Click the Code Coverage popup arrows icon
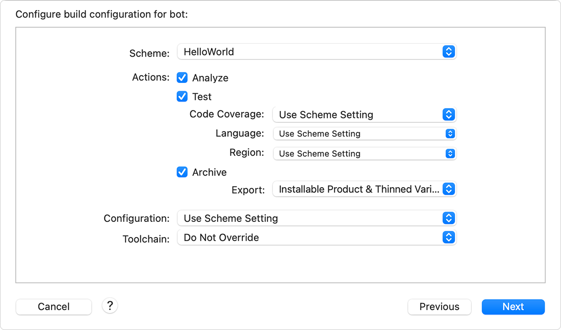The image size is (561, 330). point(448,115)
